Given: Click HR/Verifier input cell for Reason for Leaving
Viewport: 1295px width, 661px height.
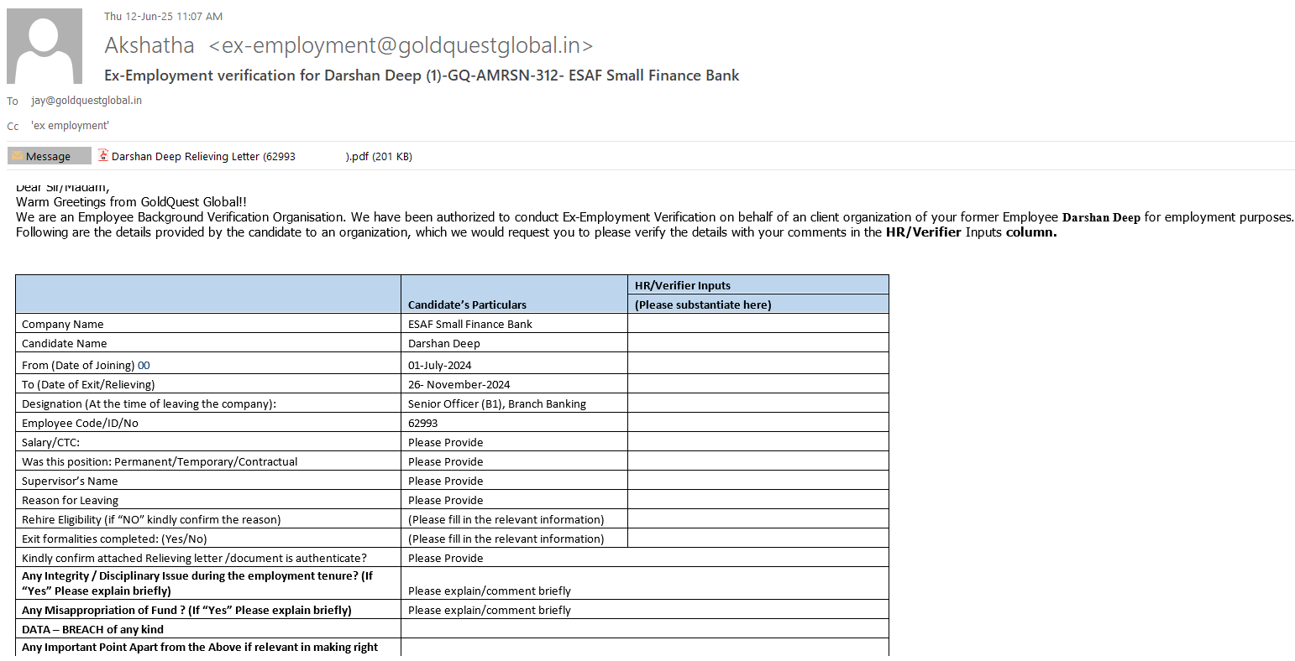Looking at the screenshot, I should click(758, 500).
